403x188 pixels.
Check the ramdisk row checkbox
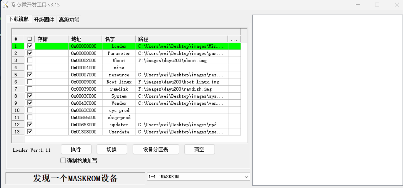pyautogui.click(x=29, y=89)
